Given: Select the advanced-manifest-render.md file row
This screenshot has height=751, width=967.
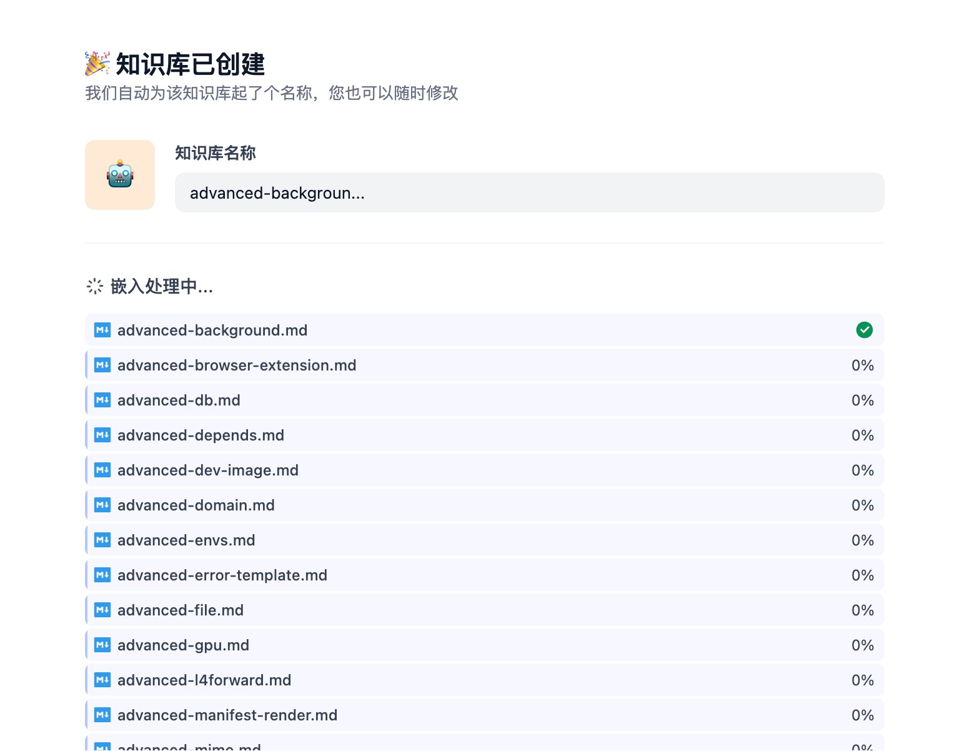Looking at the screenshot, I should [x=485, y=715].
